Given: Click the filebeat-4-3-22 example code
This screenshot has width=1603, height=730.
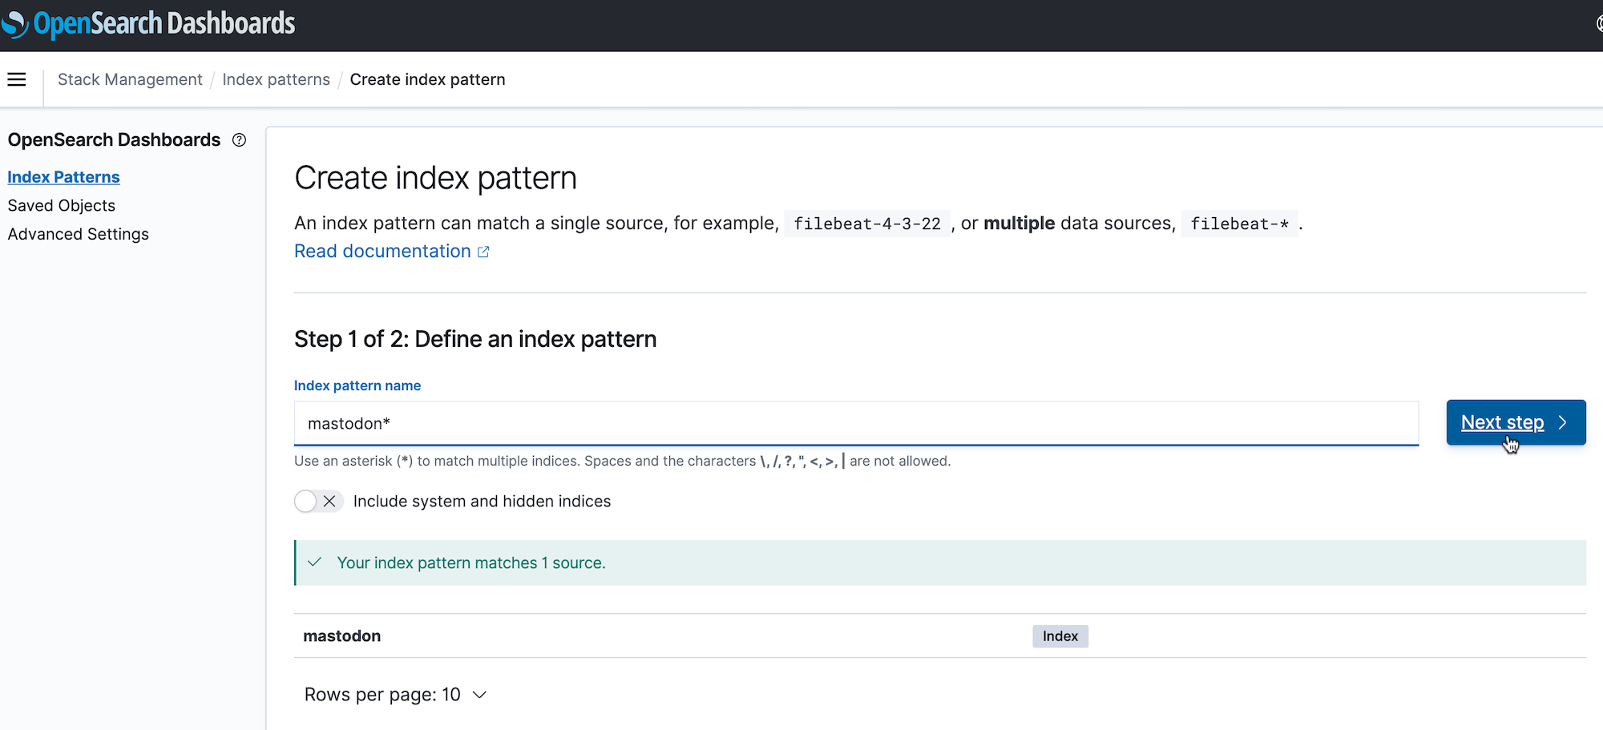Looking at the screenshot, I should tap(867, 224).
